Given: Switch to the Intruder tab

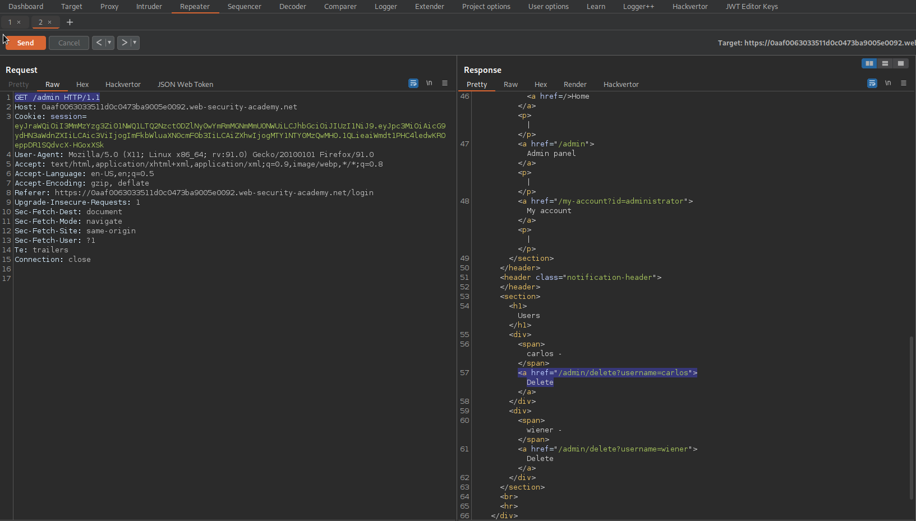Looking at the screenshot, I should (149, 7).
